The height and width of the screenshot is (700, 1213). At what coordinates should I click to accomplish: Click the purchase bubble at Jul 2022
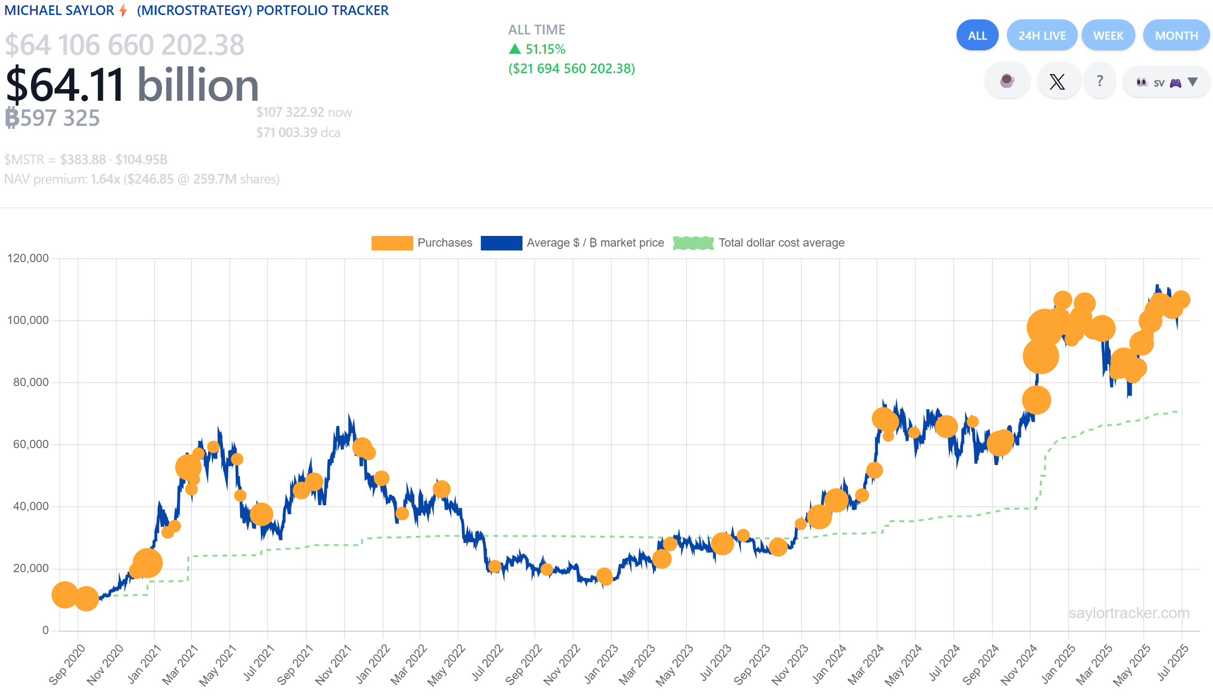pos(495,566)
